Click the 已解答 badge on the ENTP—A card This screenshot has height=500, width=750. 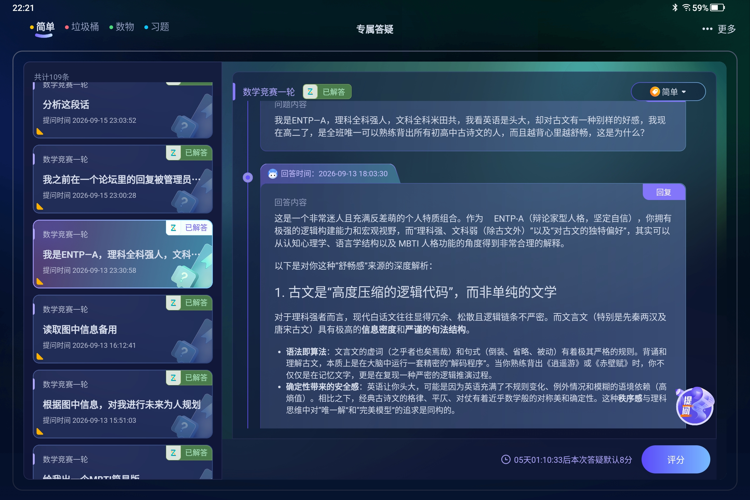click(189, 228)
